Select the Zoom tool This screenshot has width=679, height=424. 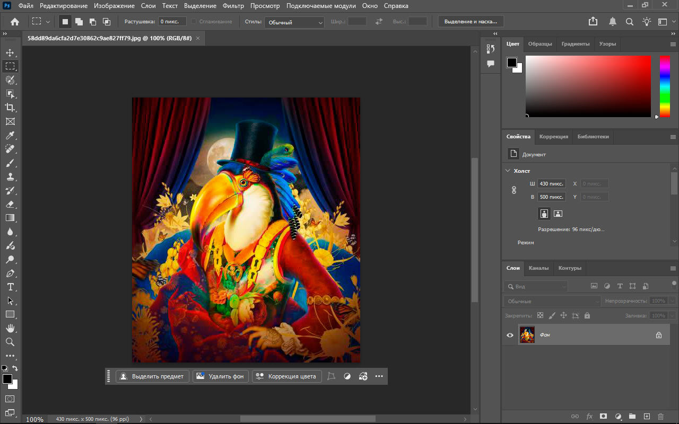pyautogui.click(x=10, y=342)
